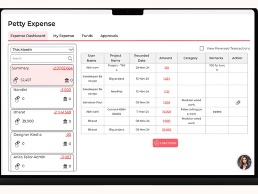The height and width of the screenshot is (194, 258).
Task: Select the NewProj project name cell
Action: tap(117, 92)
